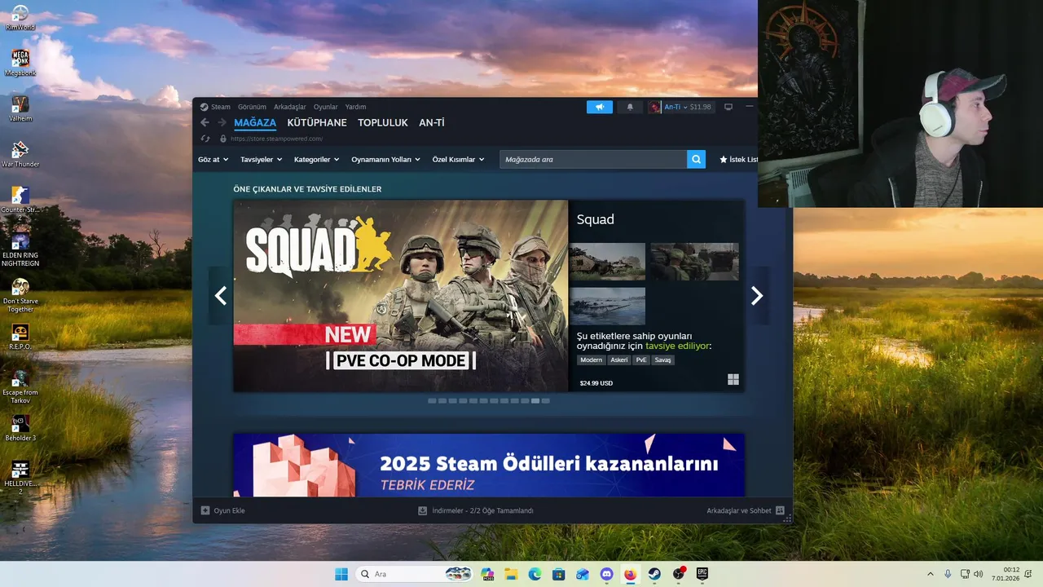Show the next featured carousel item
The height and width of the screenshot is (587, 1043).
pyautogui.click(x=757, y=296)
